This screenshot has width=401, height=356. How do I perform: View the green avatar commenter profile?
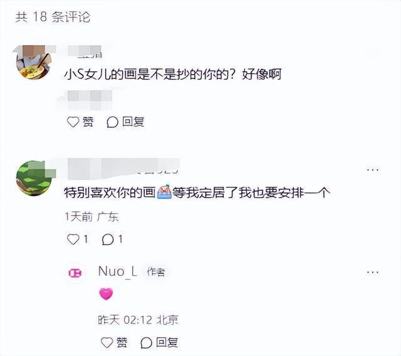(34, 178)
